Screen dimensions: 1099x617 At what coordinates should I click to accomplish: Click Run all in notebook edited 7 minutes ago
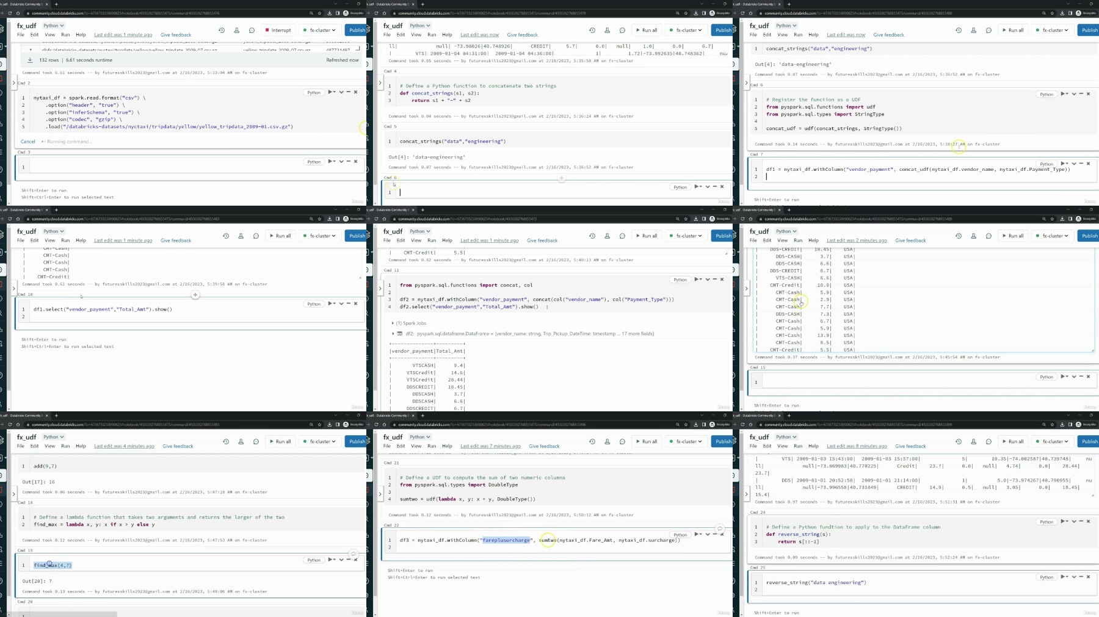646,441
